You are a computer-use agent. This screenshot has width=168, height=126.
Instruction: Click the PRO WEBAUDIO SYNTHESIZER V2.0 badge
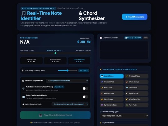click(38, 8)
